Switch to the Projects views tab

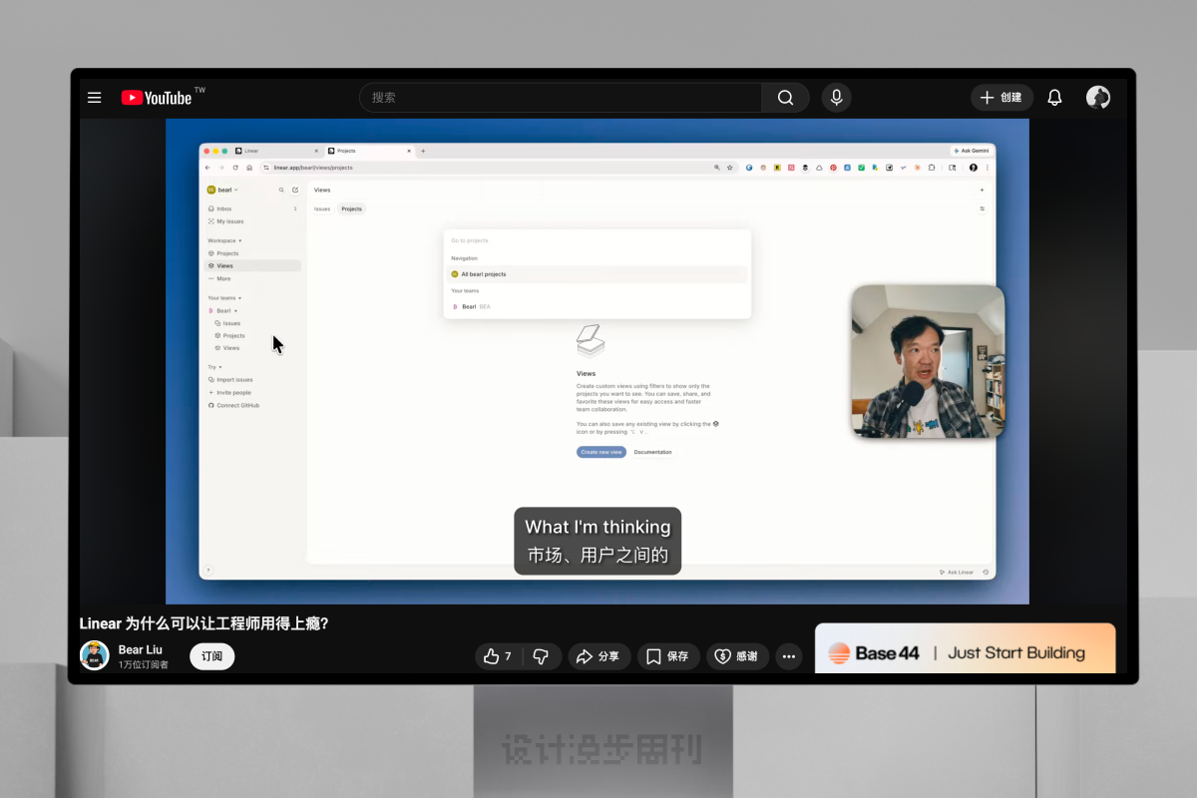click(352, 208)
